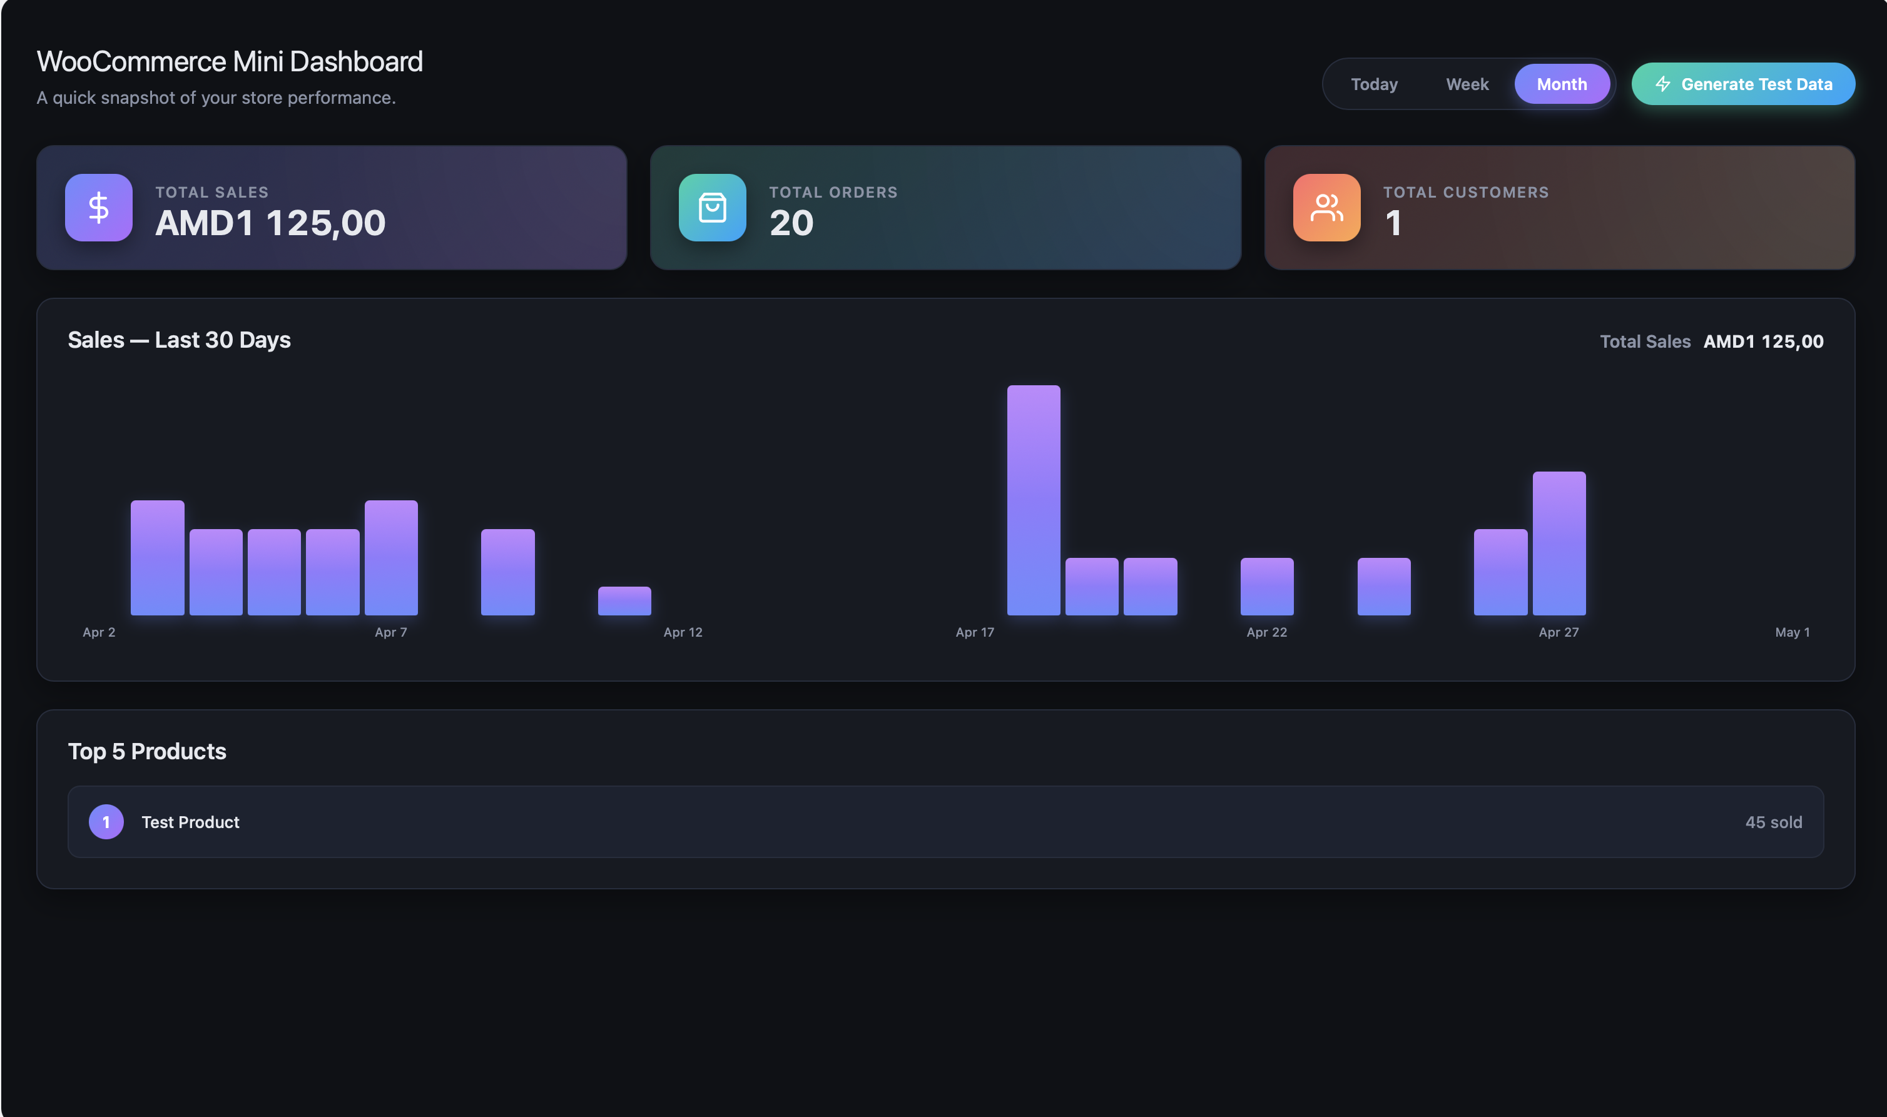The image size is (1887, 1117).
Task: Click the dollar sign Total Sales icon
Action: [99, 208]
